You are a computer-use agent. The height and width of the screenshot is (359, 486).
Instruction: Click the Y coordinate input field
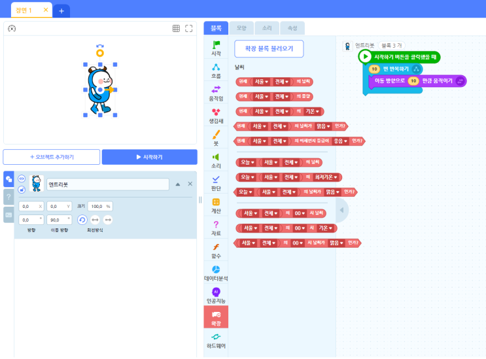click(x=60, y=206)
